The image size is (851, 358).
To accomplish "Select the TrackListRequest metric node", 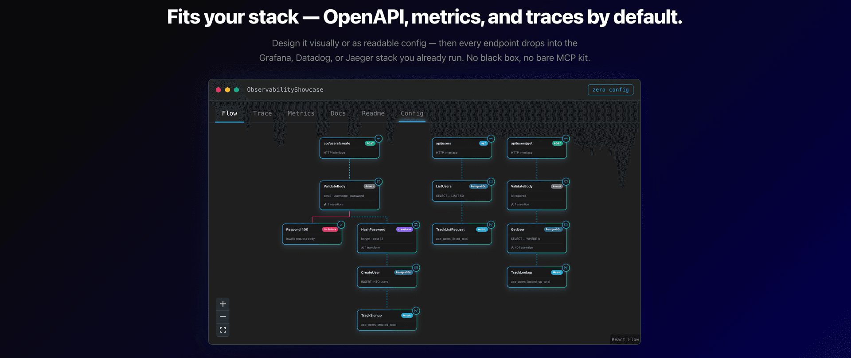I will 462,234.
